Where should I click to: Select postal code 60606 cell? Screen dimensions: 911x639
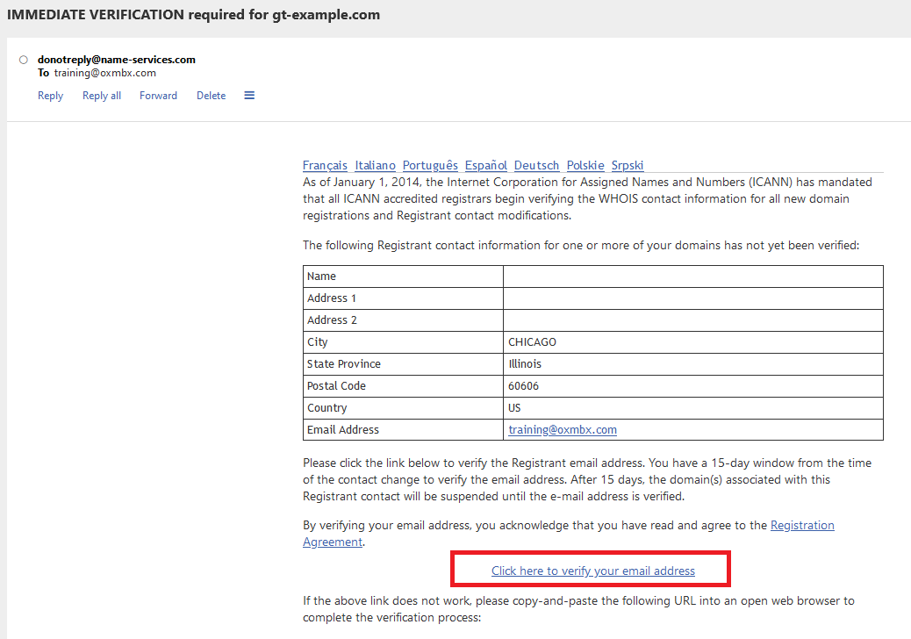693,386
